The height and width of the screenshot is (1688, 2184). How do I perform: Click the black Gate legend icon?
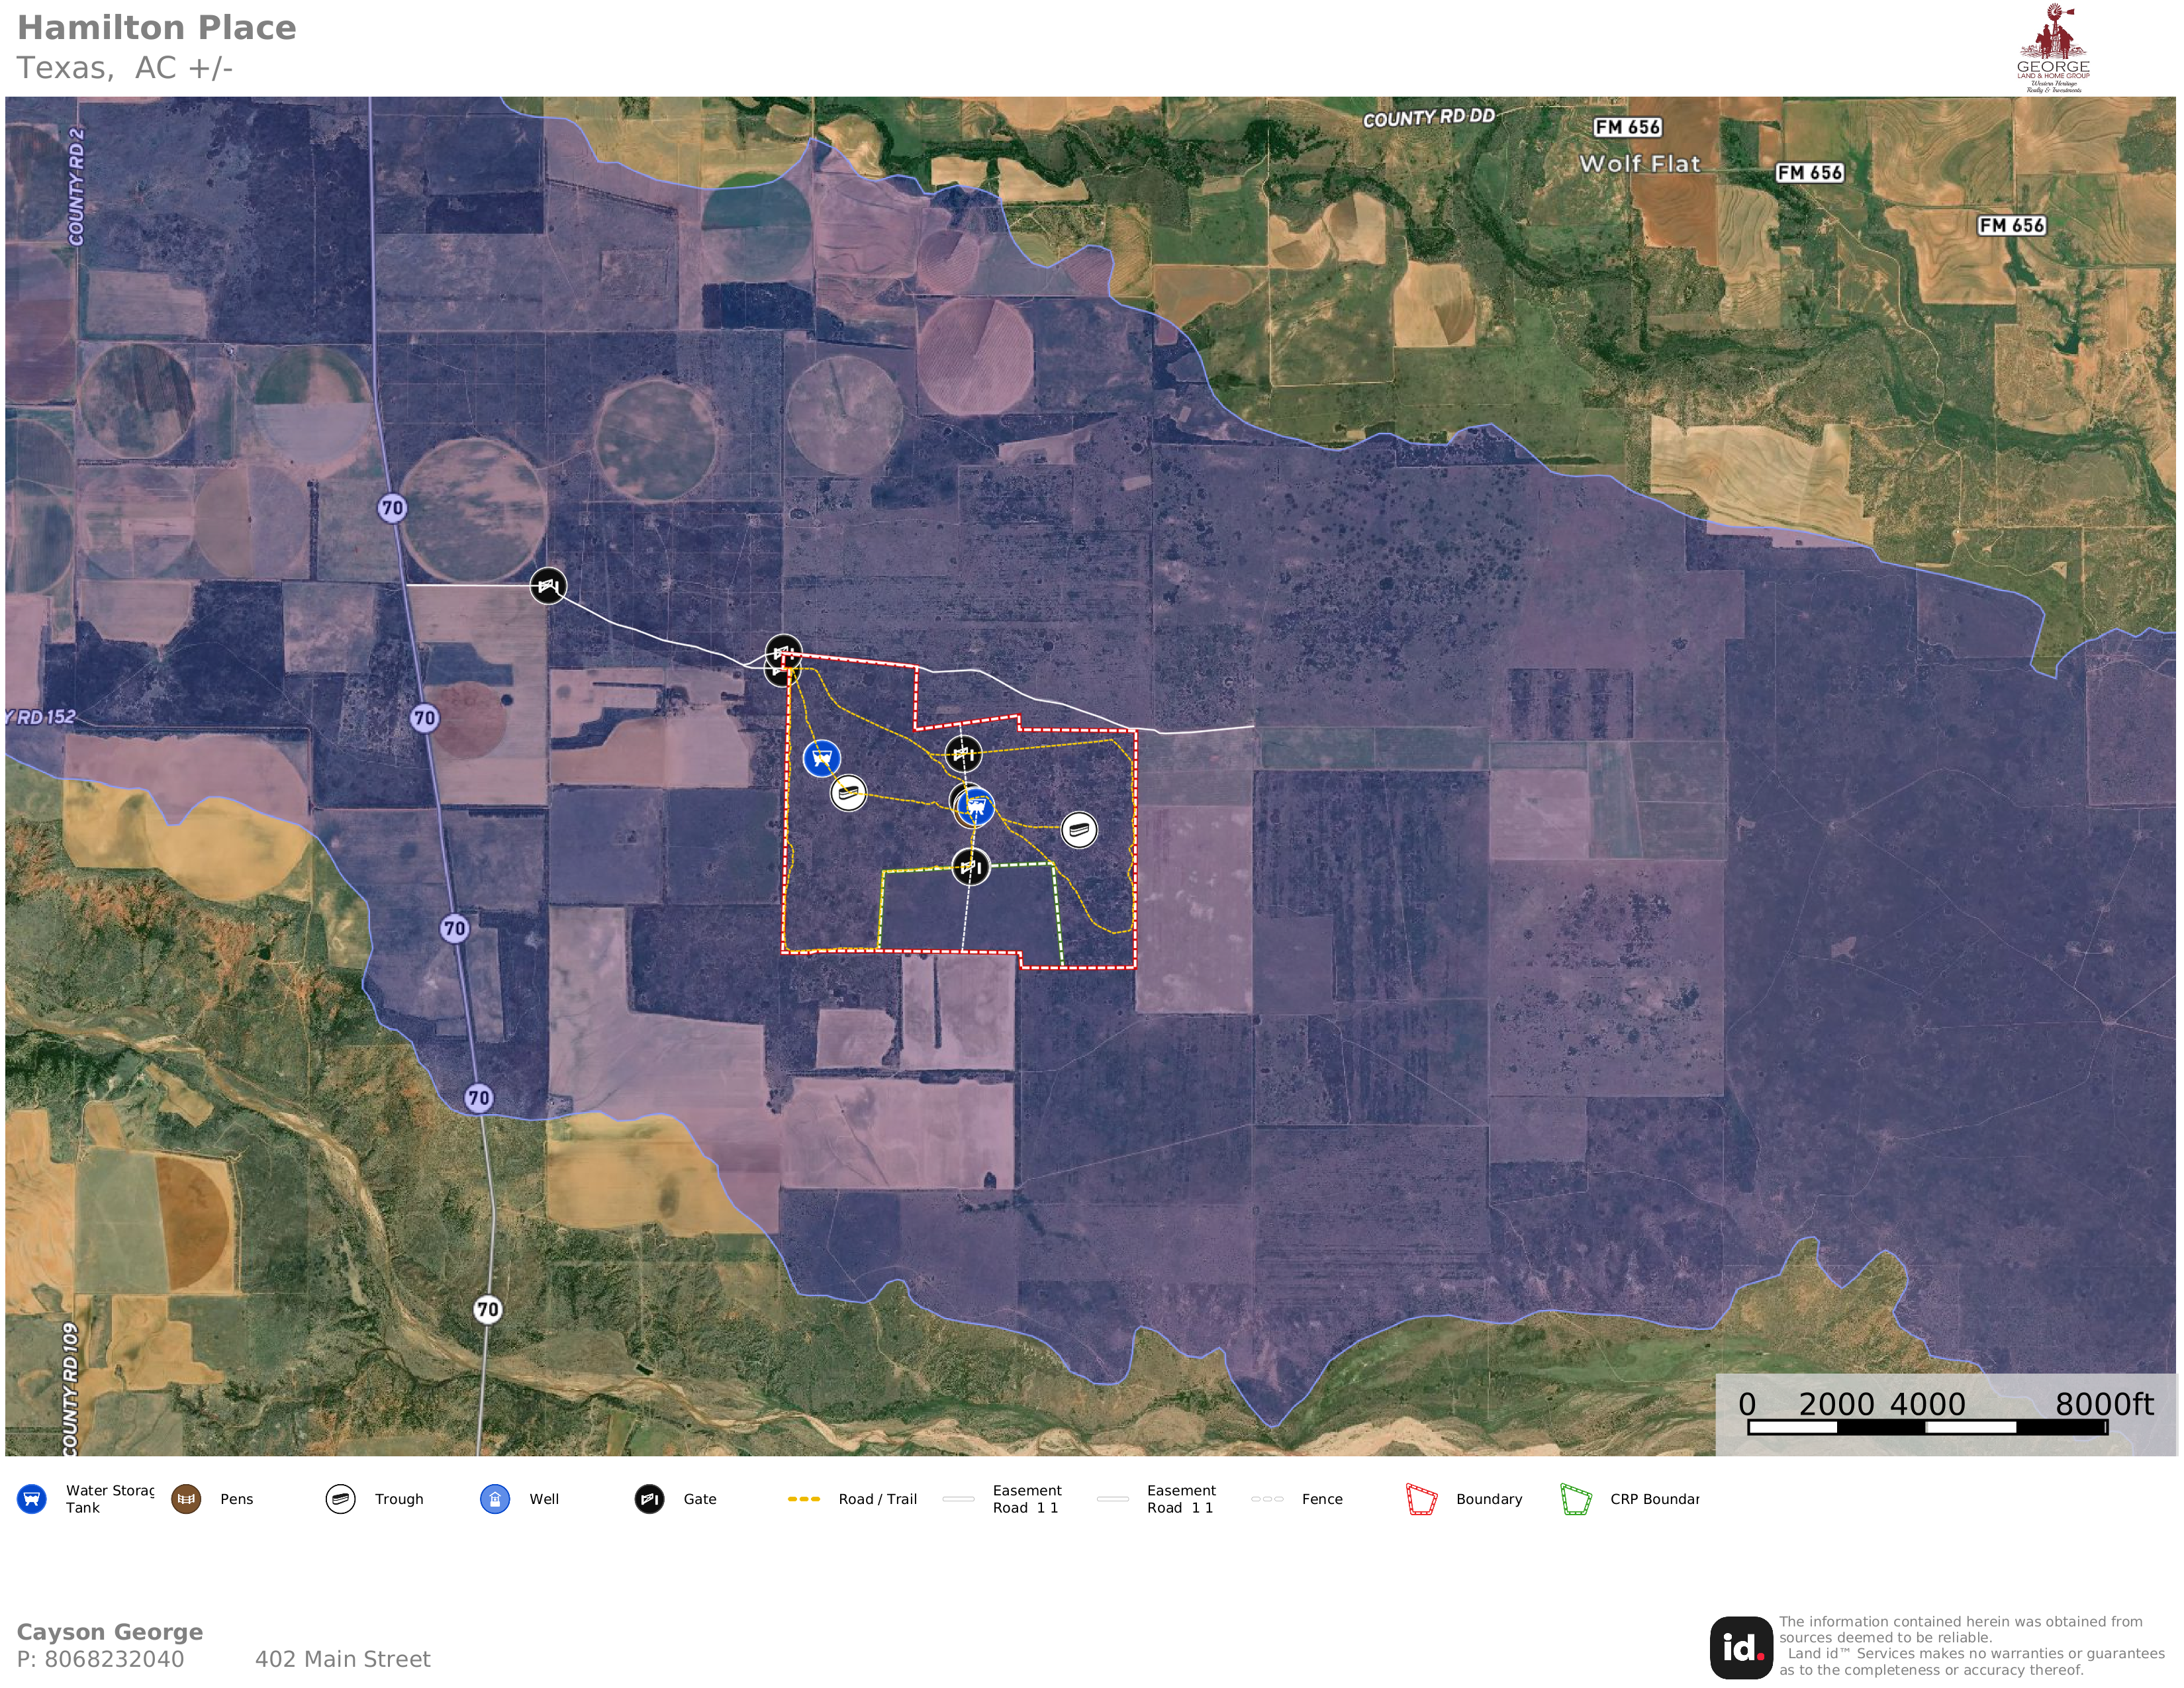(x=649, y=1499)
